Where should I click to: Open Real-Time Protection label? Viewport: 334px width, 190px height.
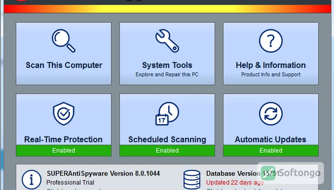[63, 140]
